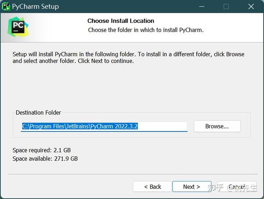Click 'Space available: 271.9 GB' text

point(45,159)
